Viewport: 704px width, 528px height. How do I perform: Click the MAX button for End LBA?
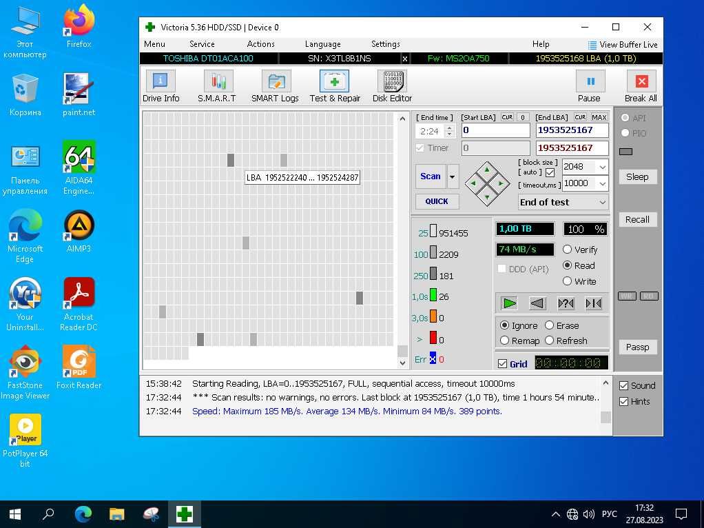click(599, 117)
